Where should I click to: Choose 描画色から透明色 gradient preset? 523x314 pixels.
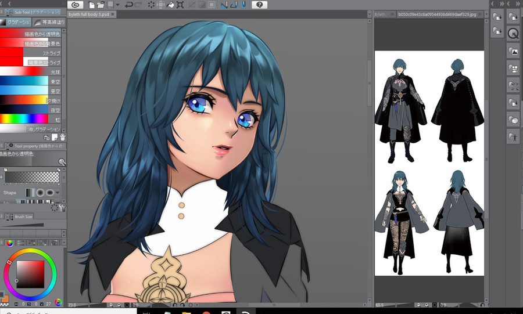[30, 34]
